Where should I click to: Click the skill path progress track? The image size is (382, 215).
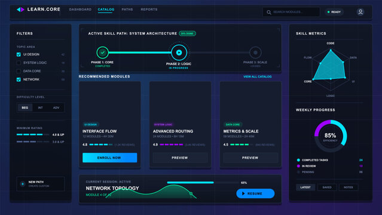coord(179,53)
